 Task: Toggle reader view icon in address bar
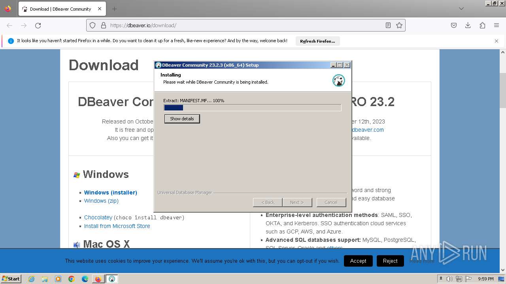[388, 25]
